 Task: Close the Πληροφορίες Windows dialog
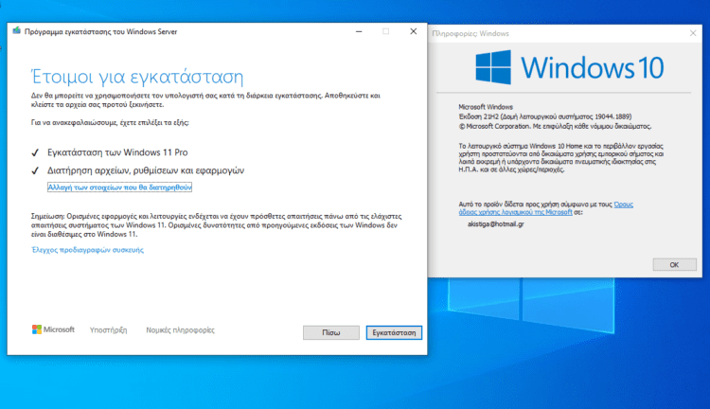click(693, 33)
